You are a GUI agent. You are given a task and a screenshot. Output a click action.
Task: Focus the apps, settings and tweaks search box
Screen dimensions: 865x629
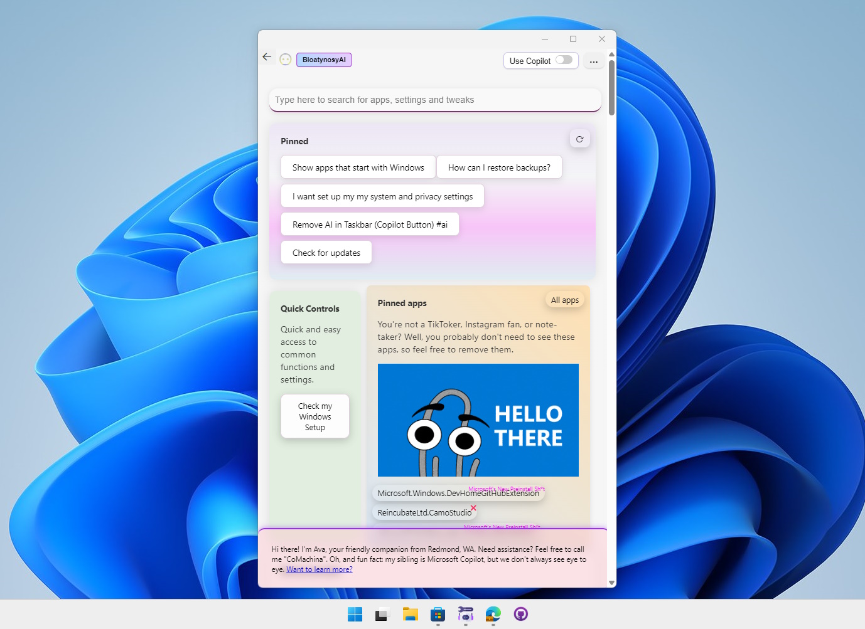[436, 100]
